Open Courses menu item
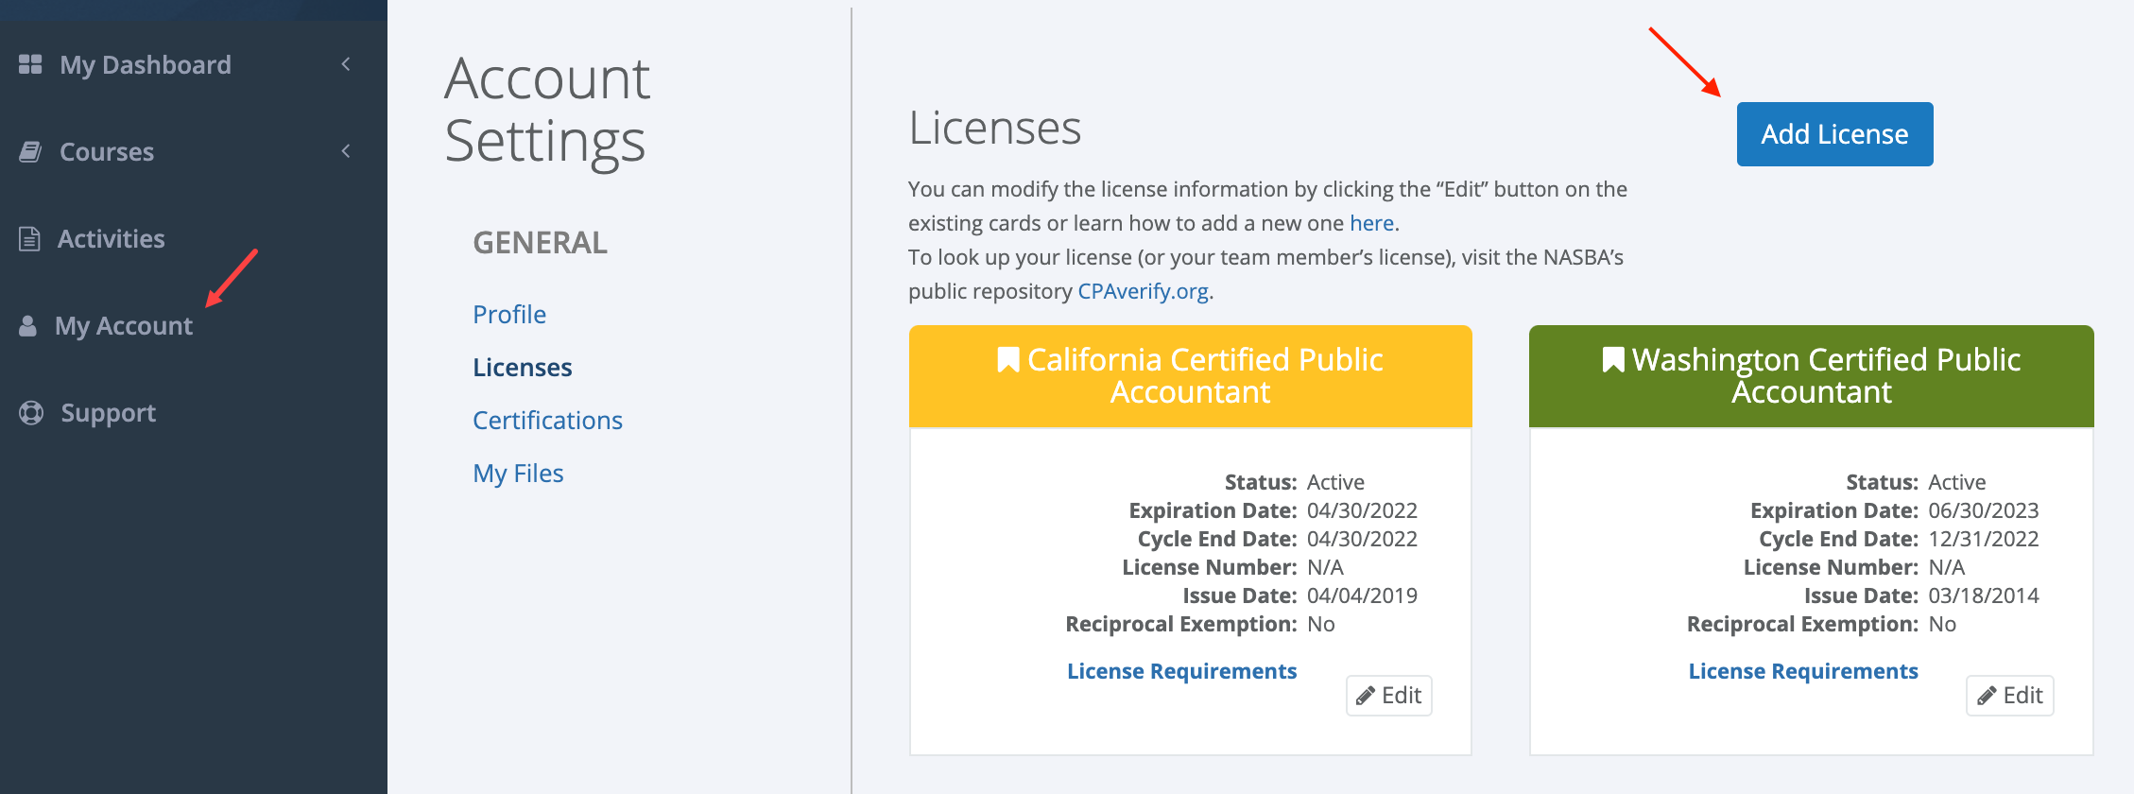 (x=107, y=151)
